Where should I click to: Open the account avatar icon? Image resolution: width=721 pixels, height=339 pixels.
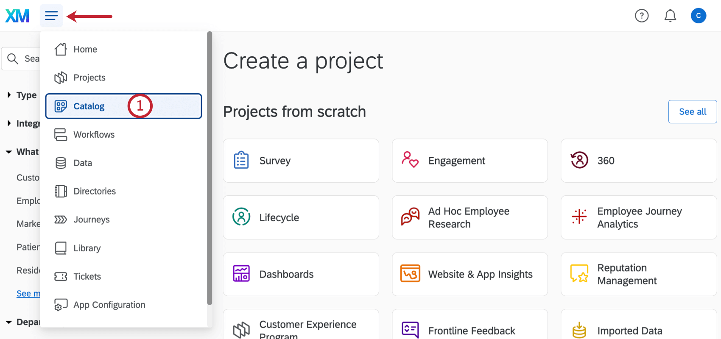point(698,16)
